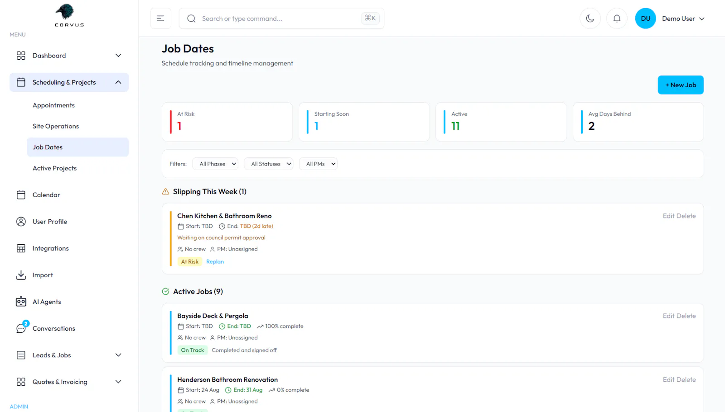
Task: Open AI Agents robot icon
Action: (x=21, y=302)
